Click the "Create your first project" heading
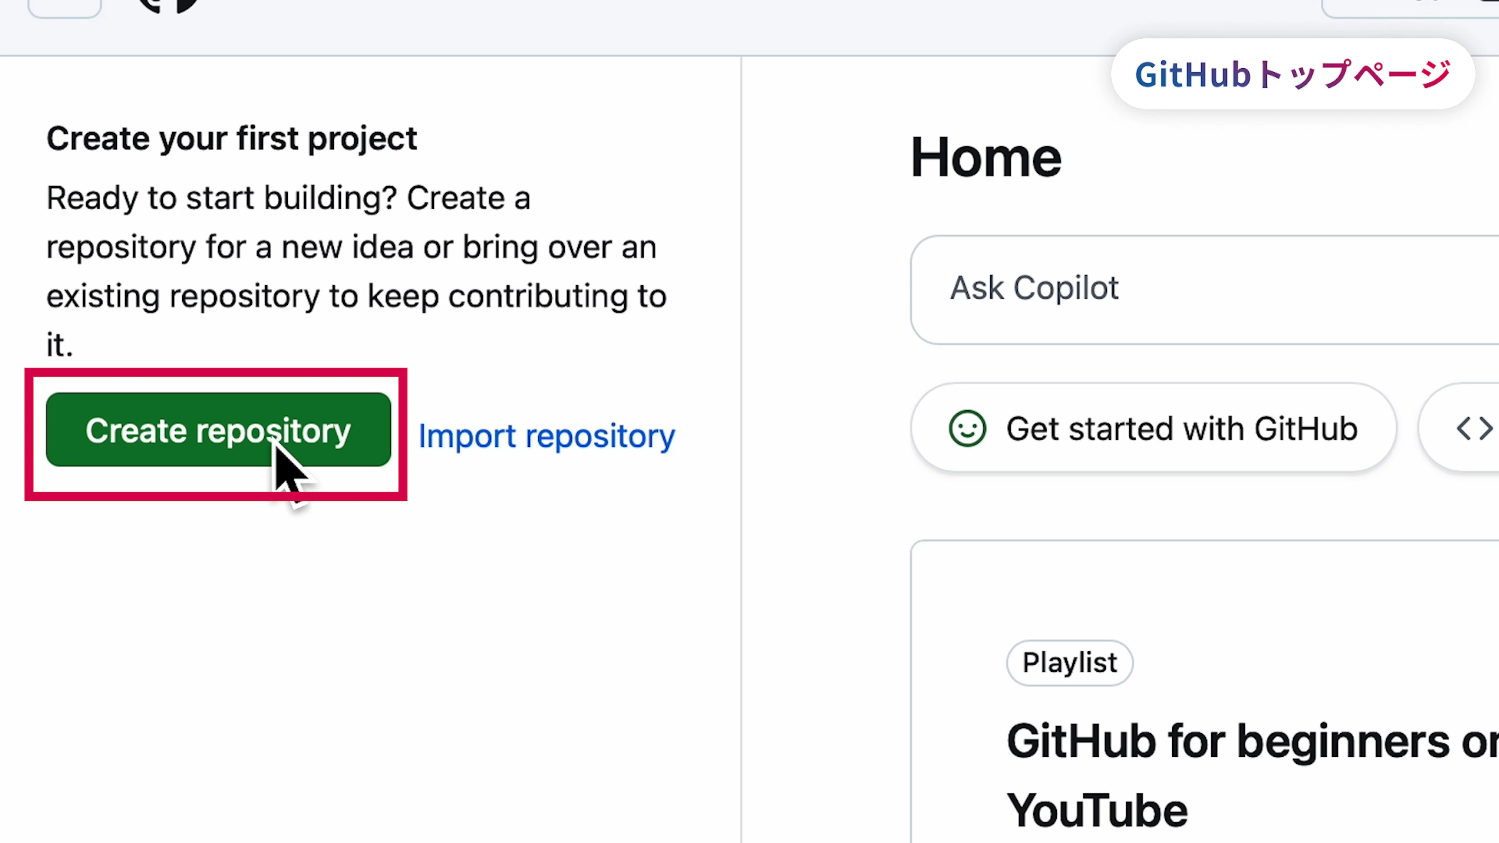Screen dimensions: 1499x843 coord(231,139)
